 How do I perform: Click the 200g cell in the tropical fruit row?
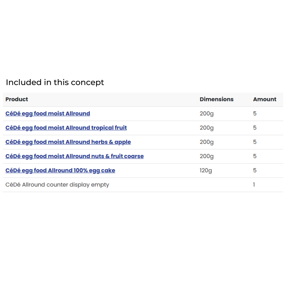tap(207, 128)
